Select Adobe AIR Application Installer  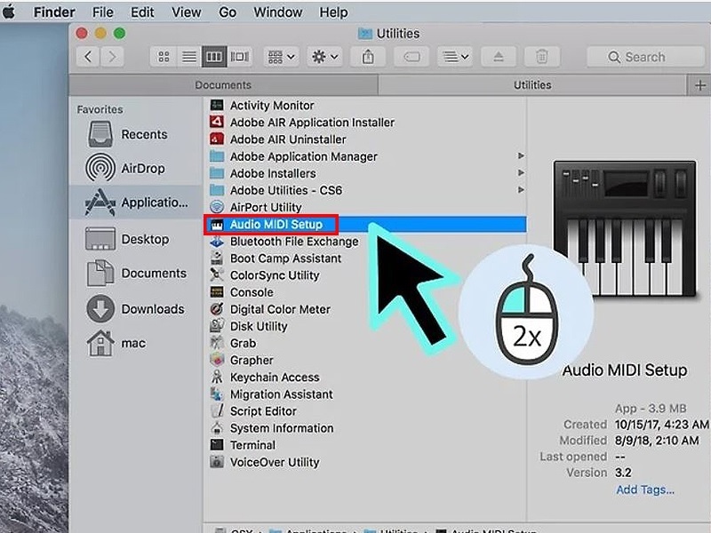point(302,123)
